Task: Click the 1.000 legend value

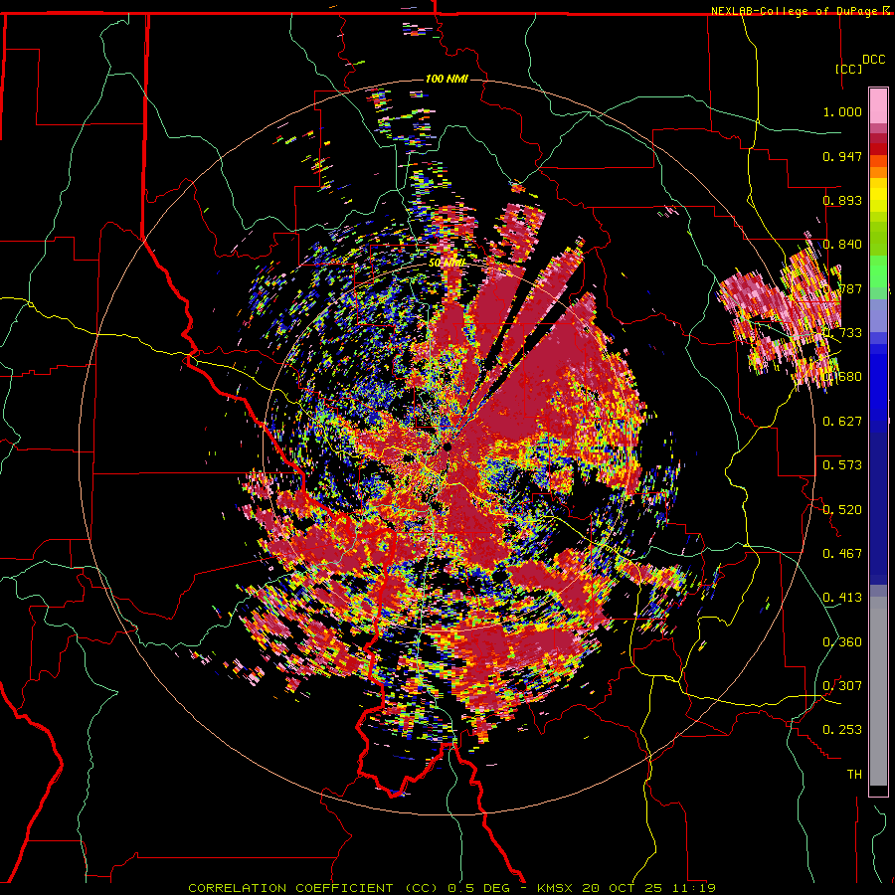Action: [842, 111]
